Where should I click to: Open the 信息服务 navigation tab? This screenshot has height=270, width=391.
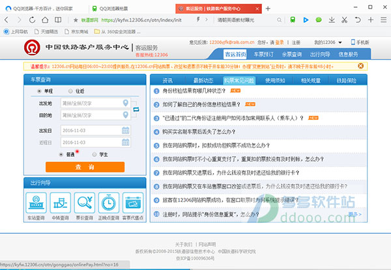pyautogui.click(x=348, y=54)
